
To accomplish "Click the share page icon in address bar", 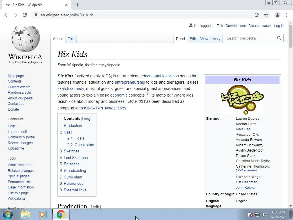I will [257, 15].
